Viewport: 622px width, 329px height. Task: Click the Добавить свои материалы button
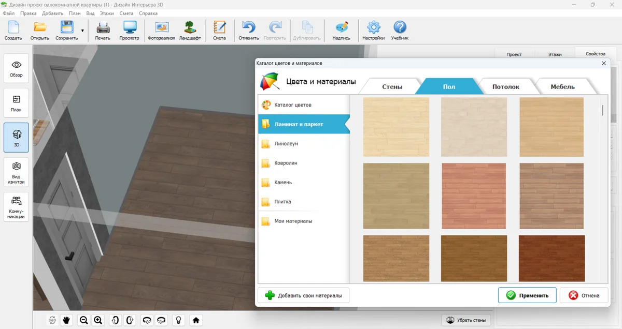click(303, 295)
